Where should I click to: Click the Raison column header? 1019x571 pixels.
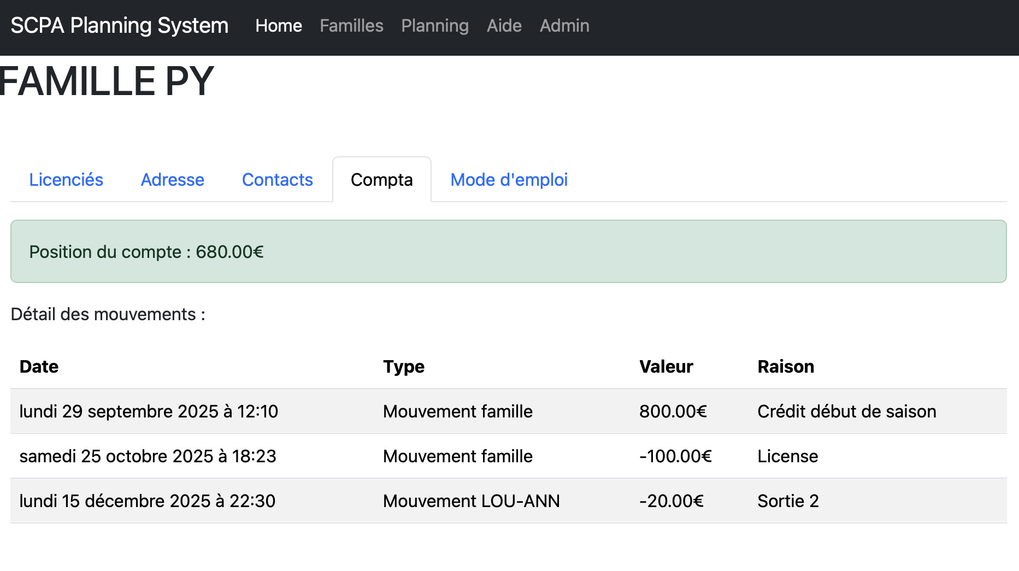(785, 366)
